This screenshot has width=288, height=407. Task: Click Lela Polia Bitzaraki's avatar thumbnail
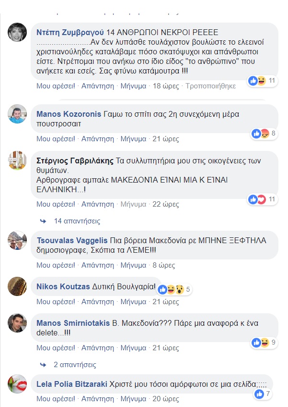click(18, 384)
